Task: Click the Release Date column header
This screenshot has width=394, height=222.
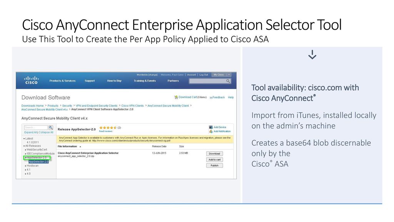Action: [x=159, y=146]
